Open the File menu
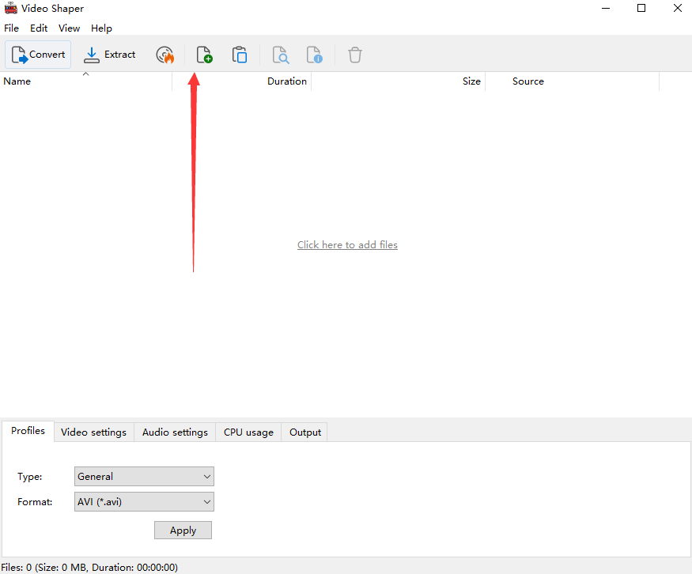This screenshot has height=574, width=692. tap(12, 28)
